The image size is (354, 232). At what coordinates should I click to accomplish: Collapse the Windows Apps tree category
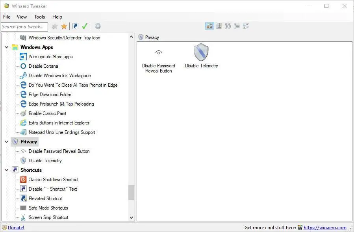7,47
